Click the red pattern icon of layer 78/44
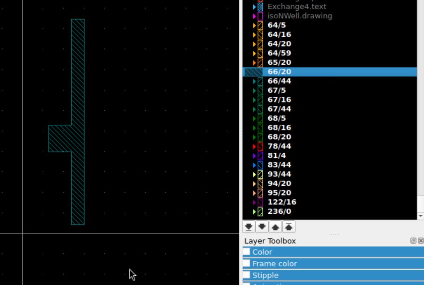 pos(260,146)
